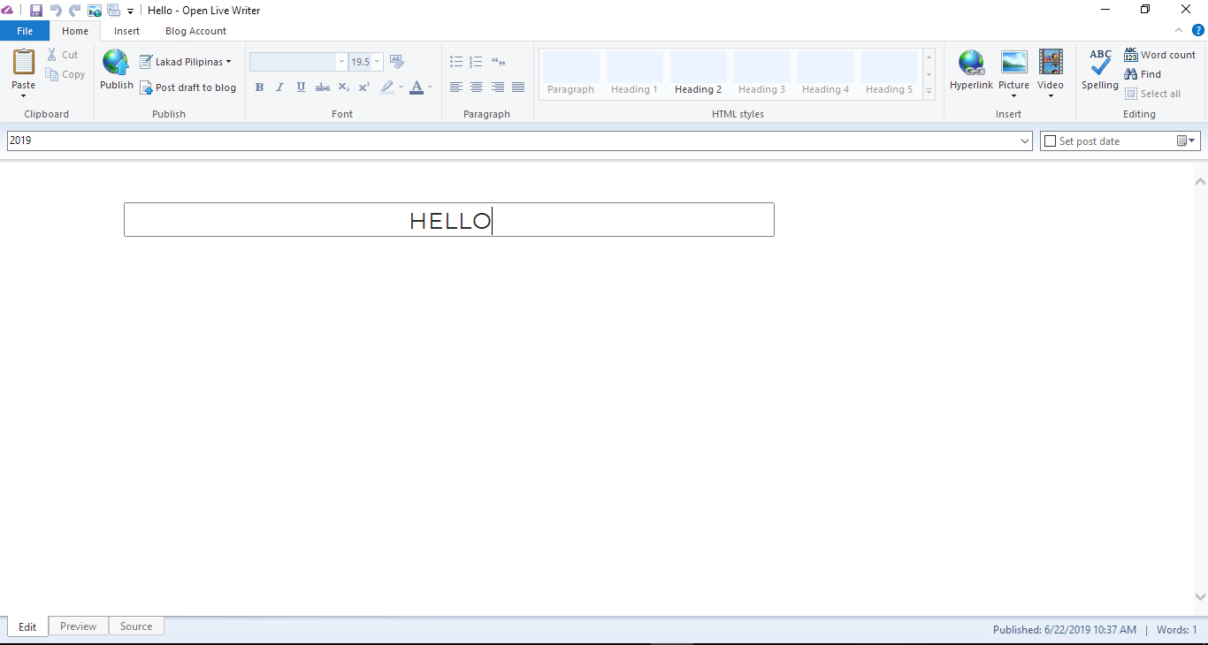Select the Heading 1 style

click(635, 73)
